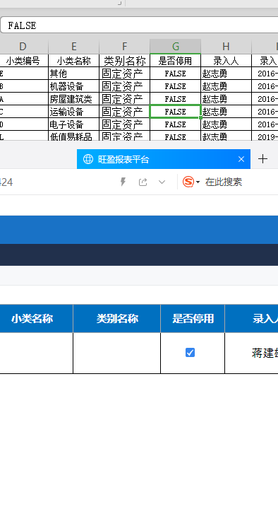Select 固定资产 cell in 运输设备 row
The height and width of the screenshot is (526, 278).
point(125,112)
